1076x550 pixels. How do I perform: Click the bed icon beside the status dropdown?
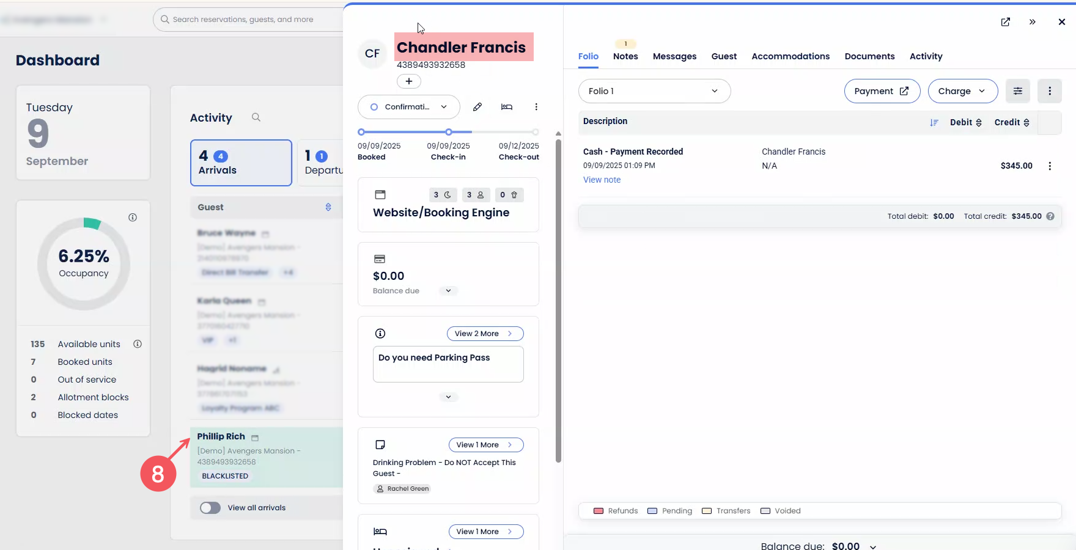(507, 107)
